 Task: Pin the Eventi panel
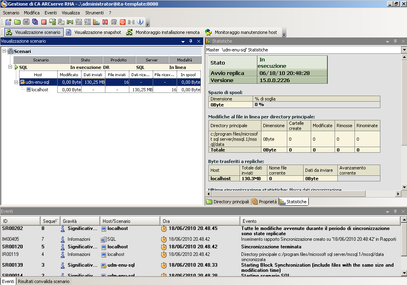[x=395, y=211]
